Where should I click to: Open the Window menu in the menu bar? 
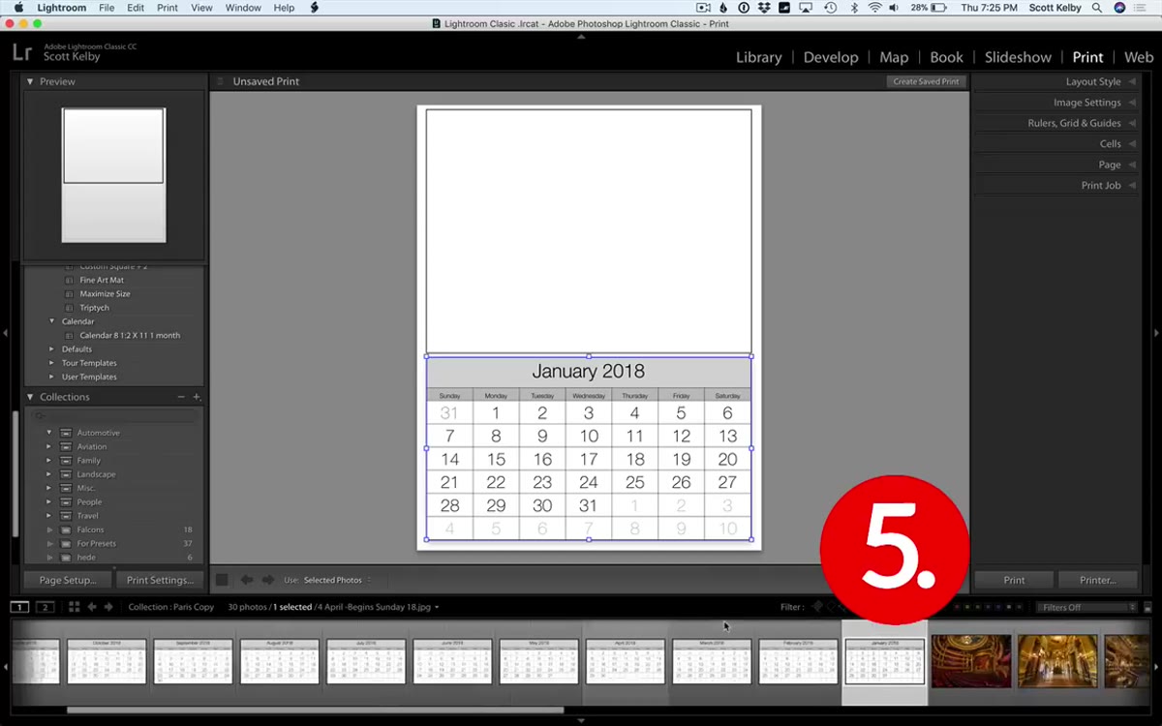243,8
